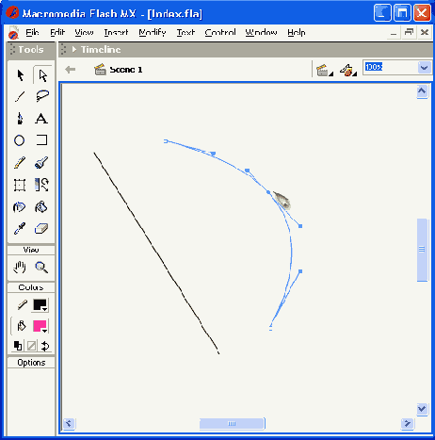Select the Eraser tool
435x440 pixels.
(41, 229)
